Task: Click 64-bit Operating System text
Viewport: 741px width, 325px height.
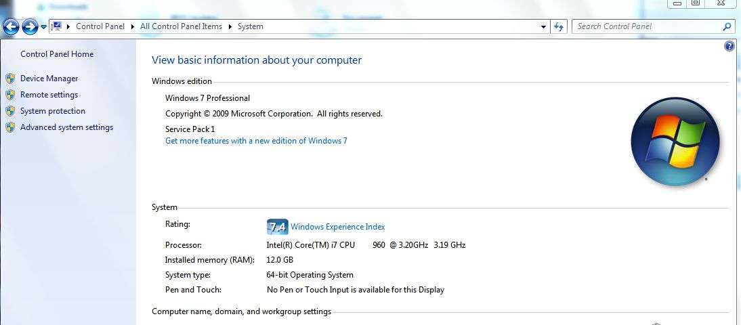Action: point(310,275)
